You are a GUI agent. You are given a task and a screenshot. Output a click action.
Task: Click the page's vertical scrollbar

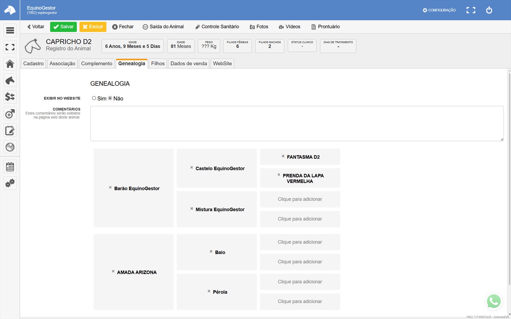(509, 179)
